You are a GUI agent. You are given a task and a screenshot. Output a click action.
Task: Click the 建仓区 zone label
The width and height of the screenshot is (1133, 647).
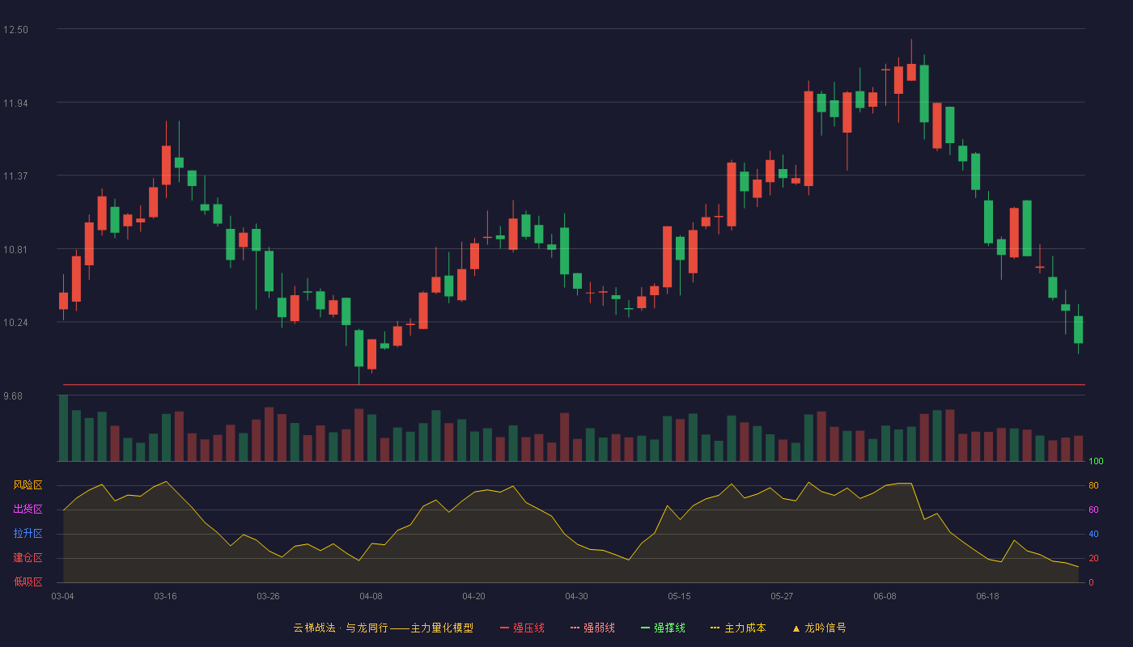28,558
